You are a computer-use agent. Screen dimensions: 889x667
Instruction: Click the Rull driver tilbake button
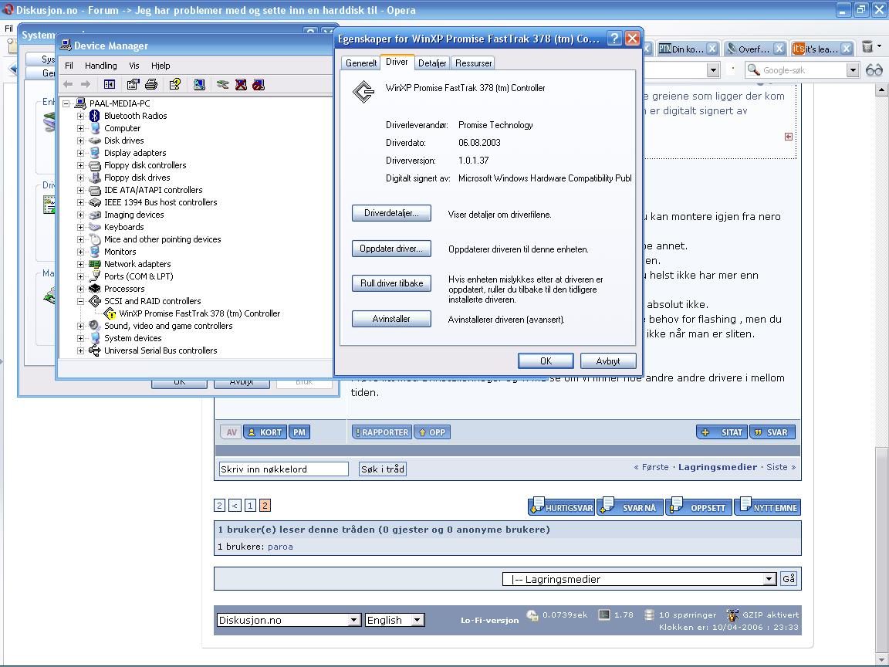[391, 283]
